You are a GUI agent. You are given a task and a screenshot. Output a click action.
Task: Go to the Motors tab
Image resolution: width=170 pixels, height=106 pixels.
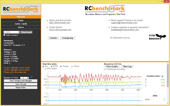coord(21,27)
